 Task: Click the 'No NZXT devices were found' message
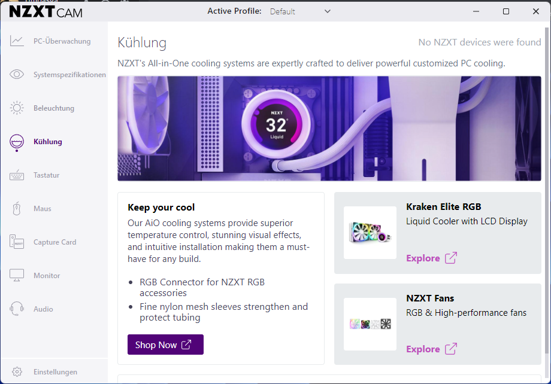480,42
